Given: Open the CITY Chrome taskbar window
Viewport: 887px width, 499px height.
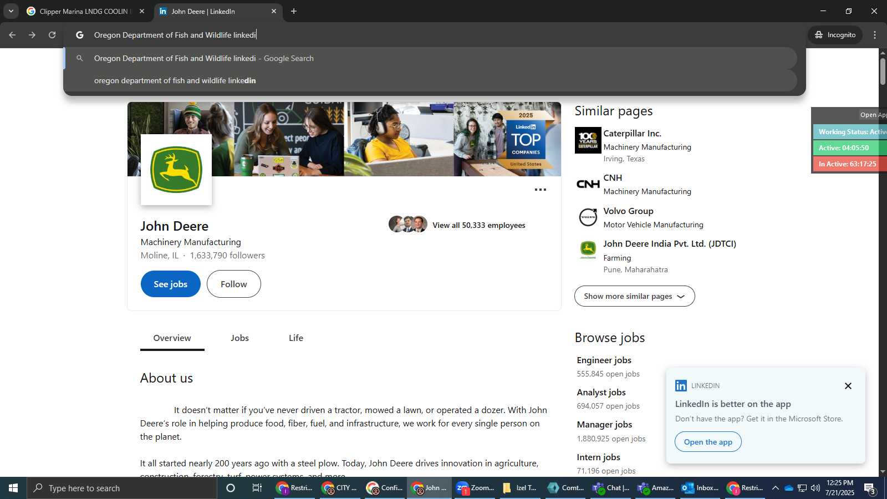Looking at the screenshot, I should [339, 488].
